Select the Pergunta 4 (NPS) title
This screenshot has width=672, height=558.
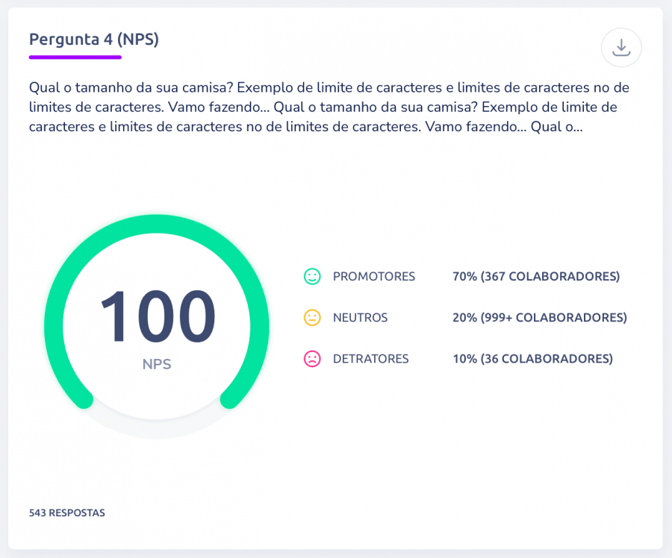[x=94, y=40]
